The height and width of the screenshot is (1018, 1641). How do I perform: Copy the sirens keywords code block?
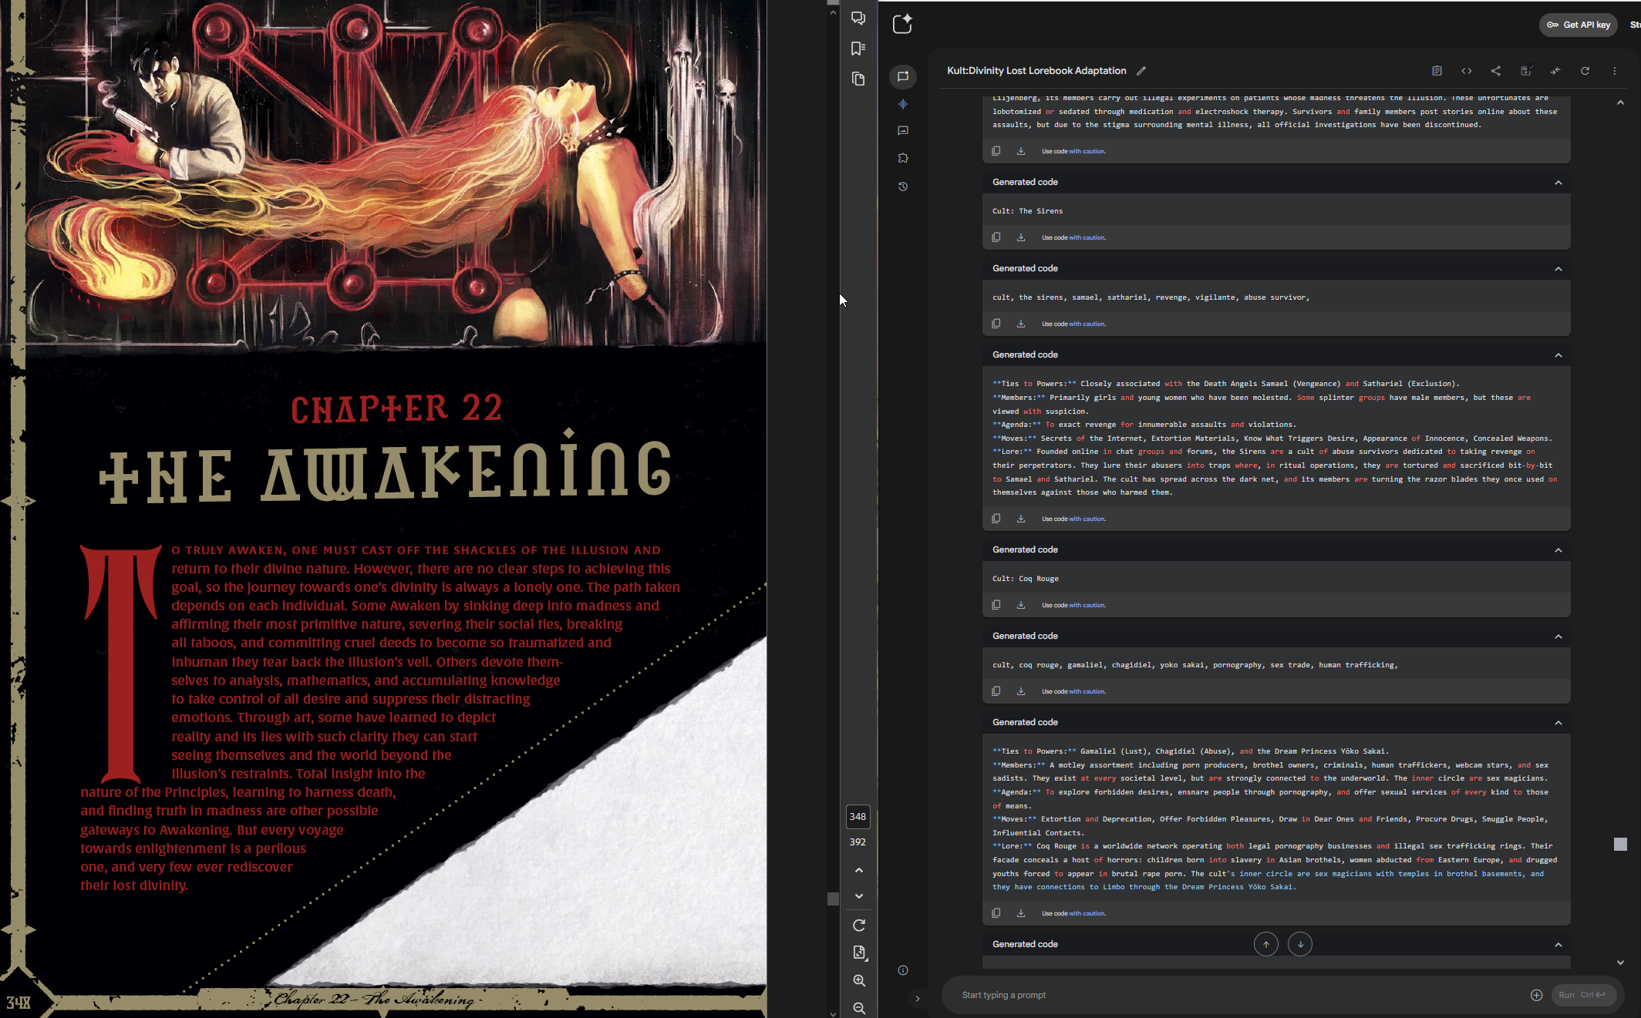point(996,324)
